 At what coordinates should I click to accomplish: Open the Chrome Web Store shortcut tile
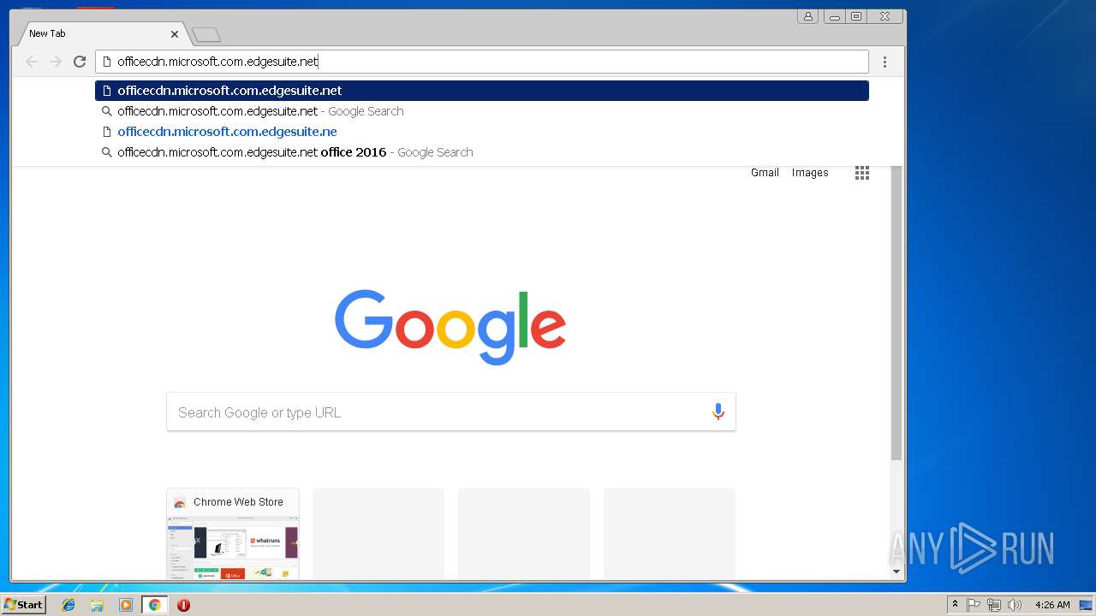(x=233, y=534)
